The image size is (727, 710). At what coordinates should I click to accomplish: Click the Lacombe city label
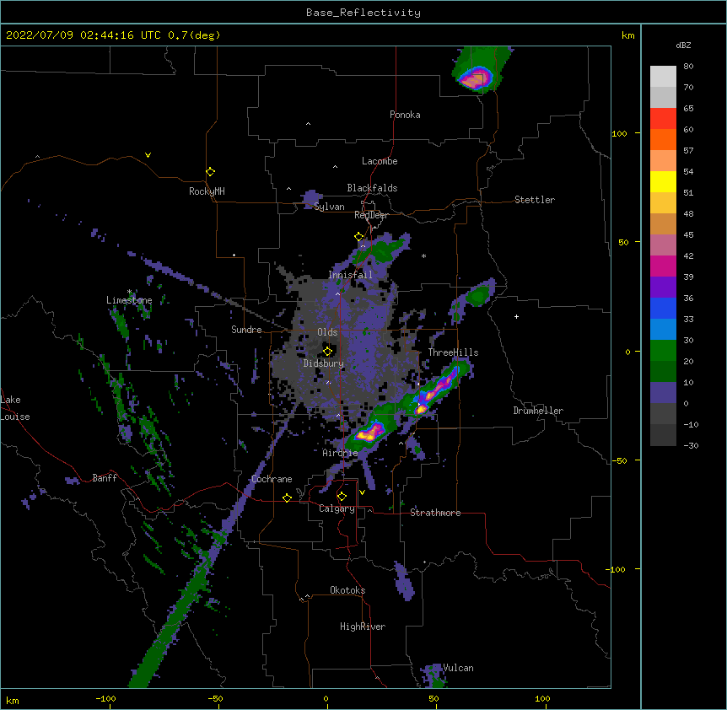(x=380, y=161)
